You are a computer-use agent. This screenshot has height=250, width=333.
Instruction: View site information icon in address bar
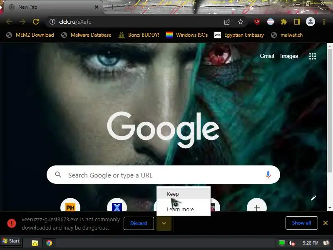pyautogui.click(x=52, y=22)
